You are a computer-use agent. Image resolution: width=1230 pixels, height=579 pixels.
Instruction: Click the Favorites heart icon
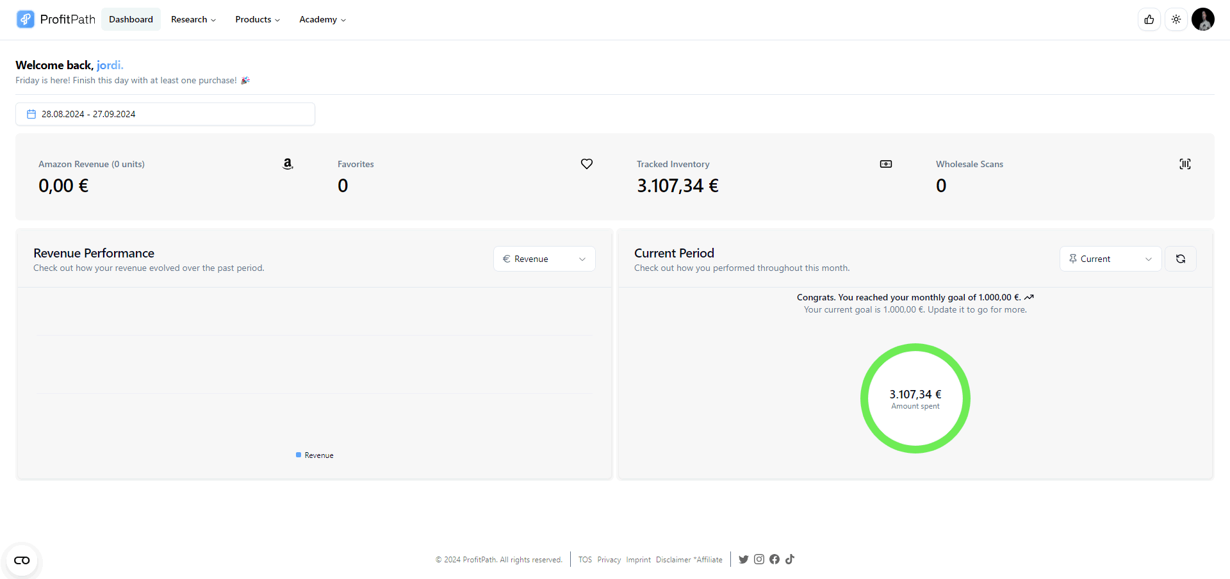coord(587,164)
